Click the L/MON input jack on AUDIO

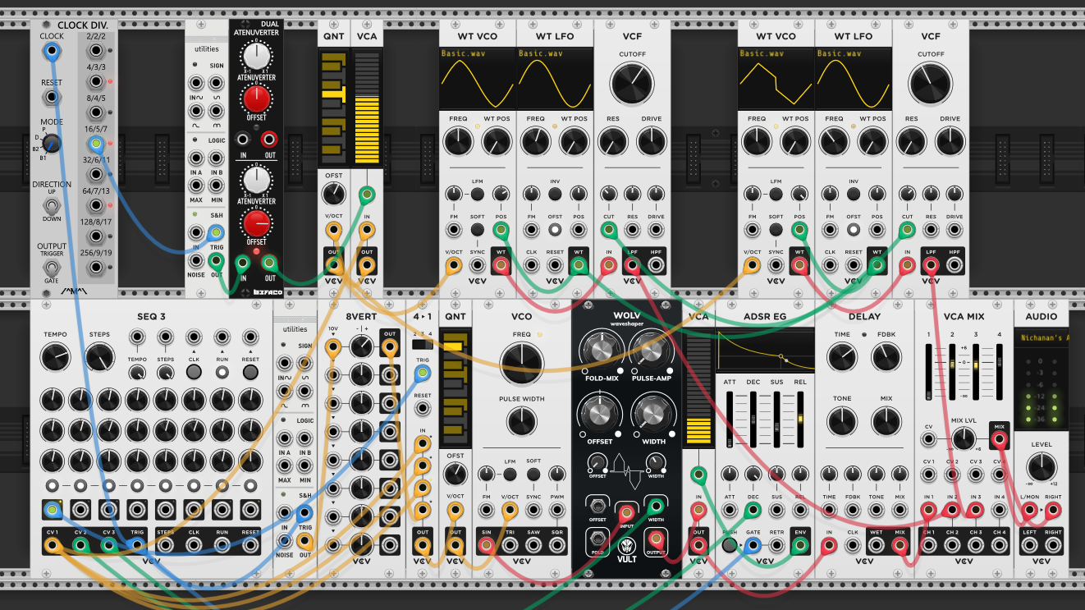coord(1029,509)
